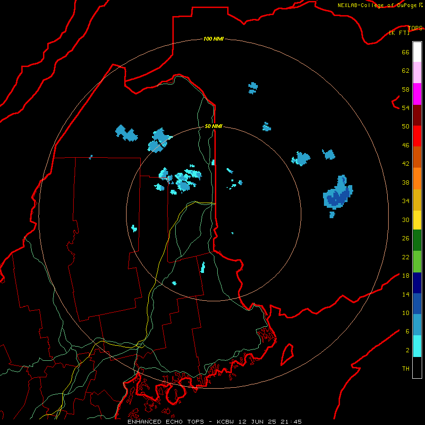Click the 100 NMI range ring label

pos(213,39)
